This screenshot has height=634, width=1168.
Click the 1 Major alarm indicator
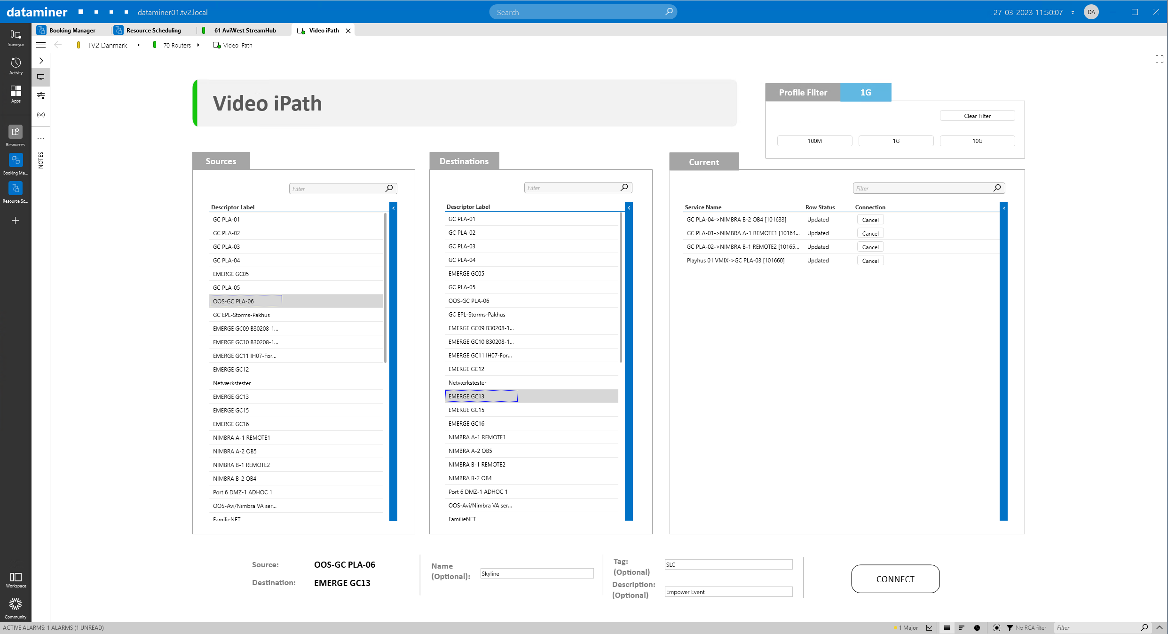point(906,628)
